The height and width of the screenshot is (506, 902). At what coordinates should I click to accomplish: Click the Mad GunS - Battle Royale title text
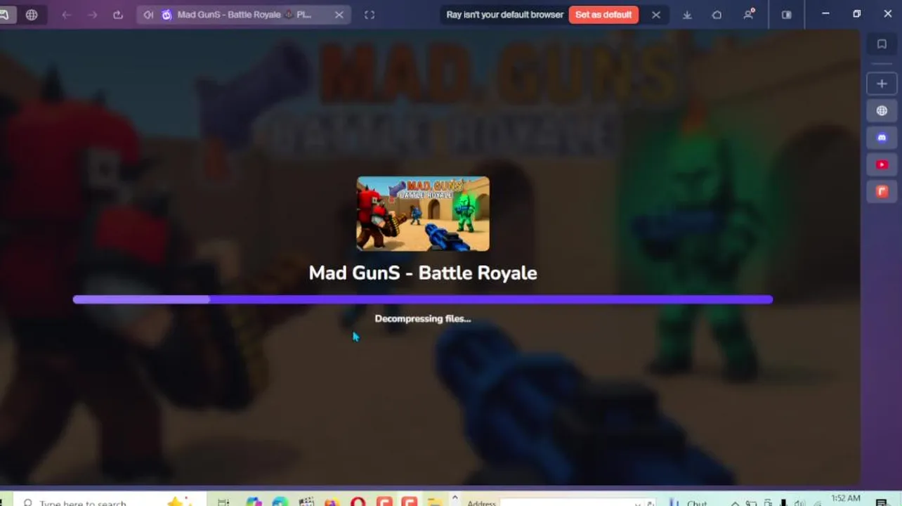tap(423, 273)
